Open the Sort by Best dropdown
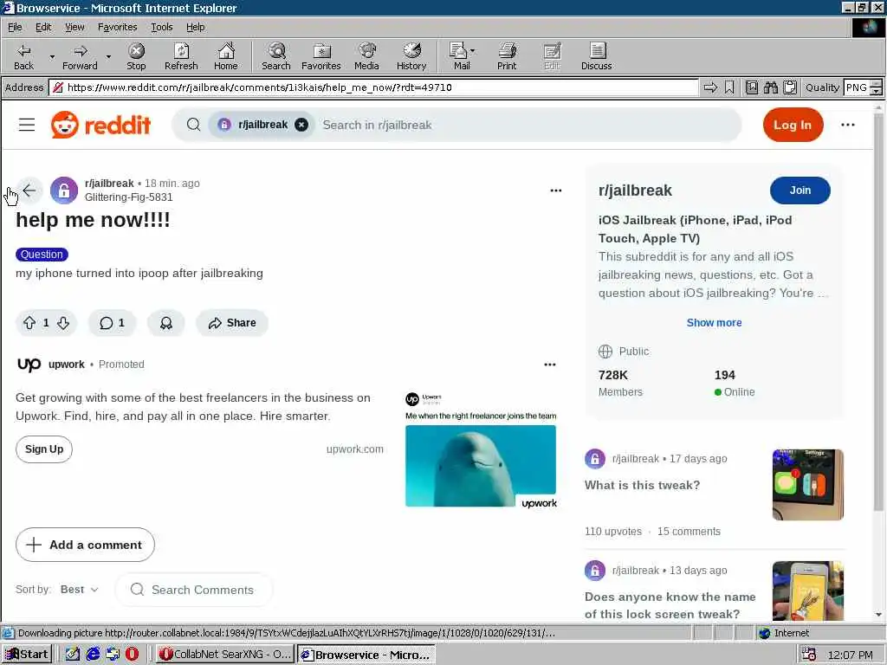Image resolution: width=887 pixels, height=665 pixels. (79, 589)
